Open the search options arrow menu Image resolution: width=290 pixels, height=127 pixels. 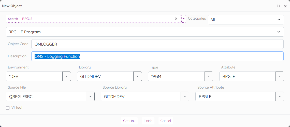tap(184, 19)
